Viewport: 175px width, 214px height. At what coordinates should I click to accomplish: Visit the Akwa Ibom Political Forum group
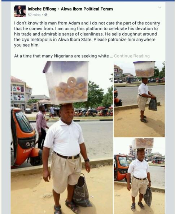click(87, 9)
